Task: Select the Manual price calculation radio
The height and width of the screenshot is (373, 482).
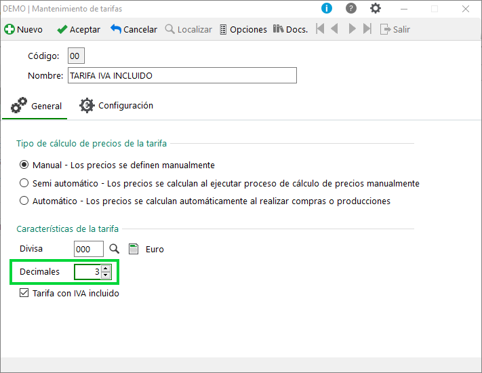Action: 24,165
